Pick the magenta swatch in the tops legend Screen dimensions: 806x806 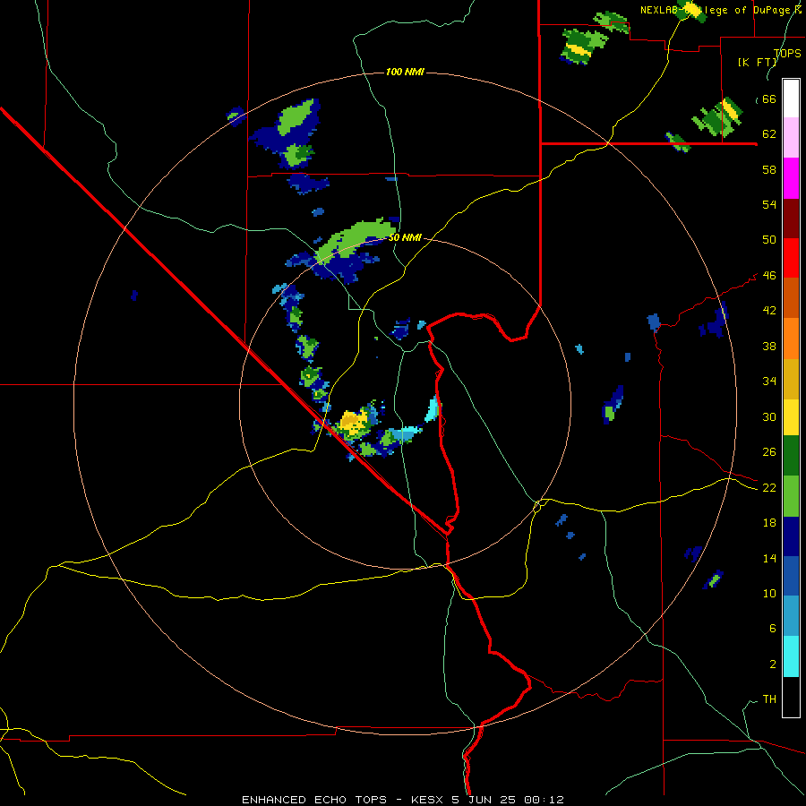pos(791,178)
